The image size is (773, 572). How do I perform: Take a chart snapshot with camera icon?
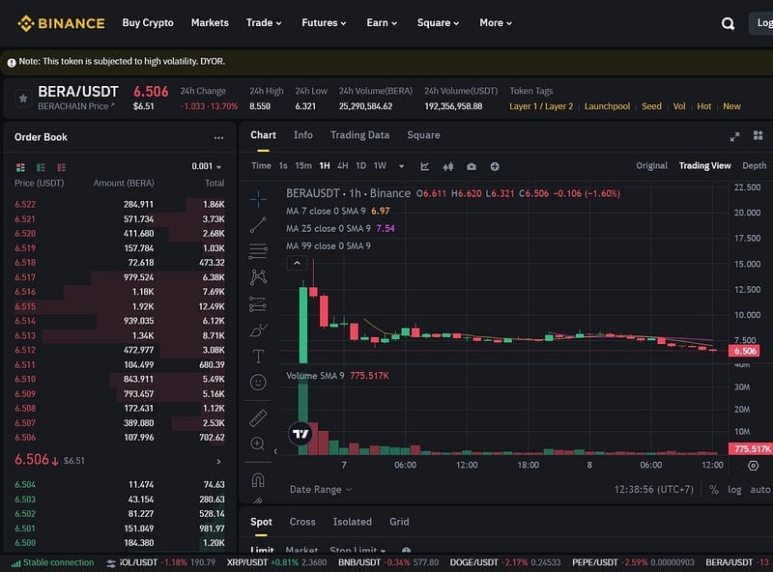(472, 166)
